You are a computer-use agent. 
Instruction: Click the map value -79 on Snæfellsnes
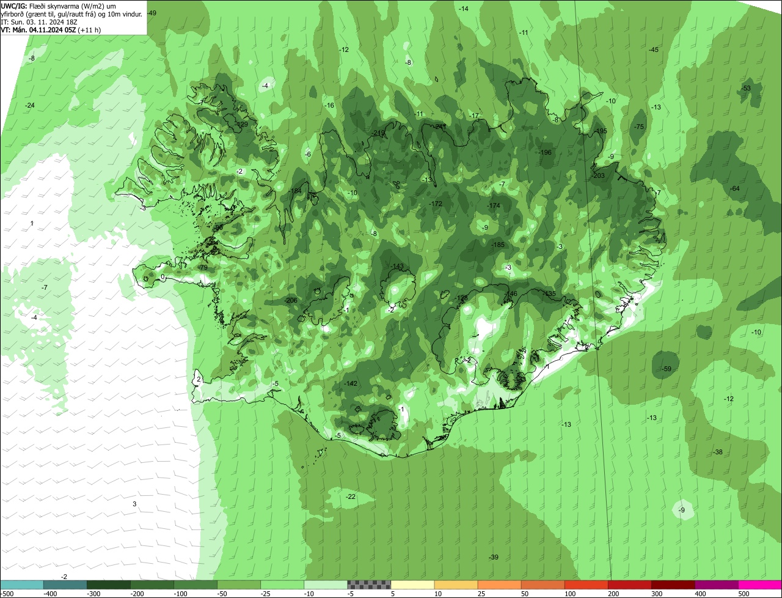[203, 267]
